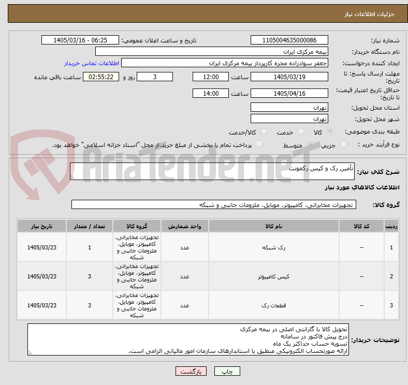This screenshot has width=408, height=385.
Task: Click the price validity date 1405/04/16
Action: 289,93
